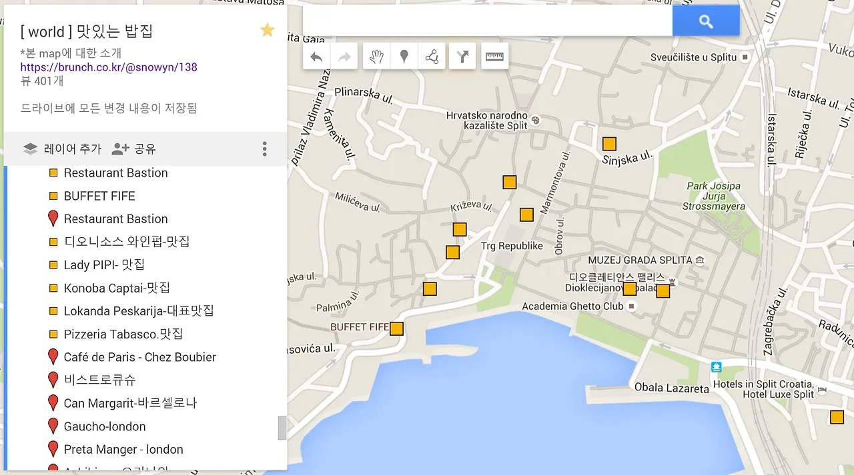This screenshot has height=475, width=854.
Task: Select the draw line tool
Action: (x=432, y=57)
